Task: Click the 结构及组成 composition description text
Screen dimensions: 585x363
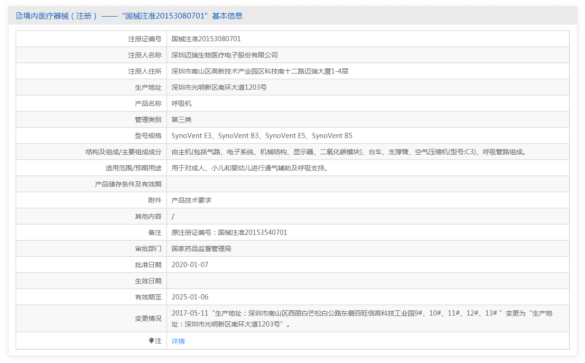Action: 349,152
